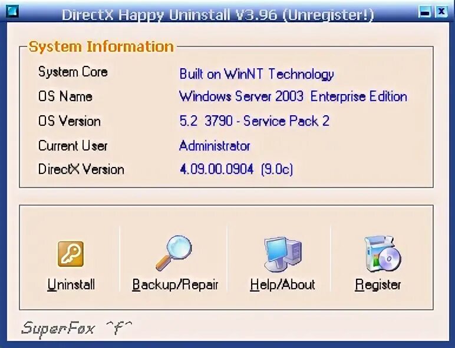Click the 'Built on WinNT Technology' value
Screen dimensions: 455x348
click(x=256, y=74)
